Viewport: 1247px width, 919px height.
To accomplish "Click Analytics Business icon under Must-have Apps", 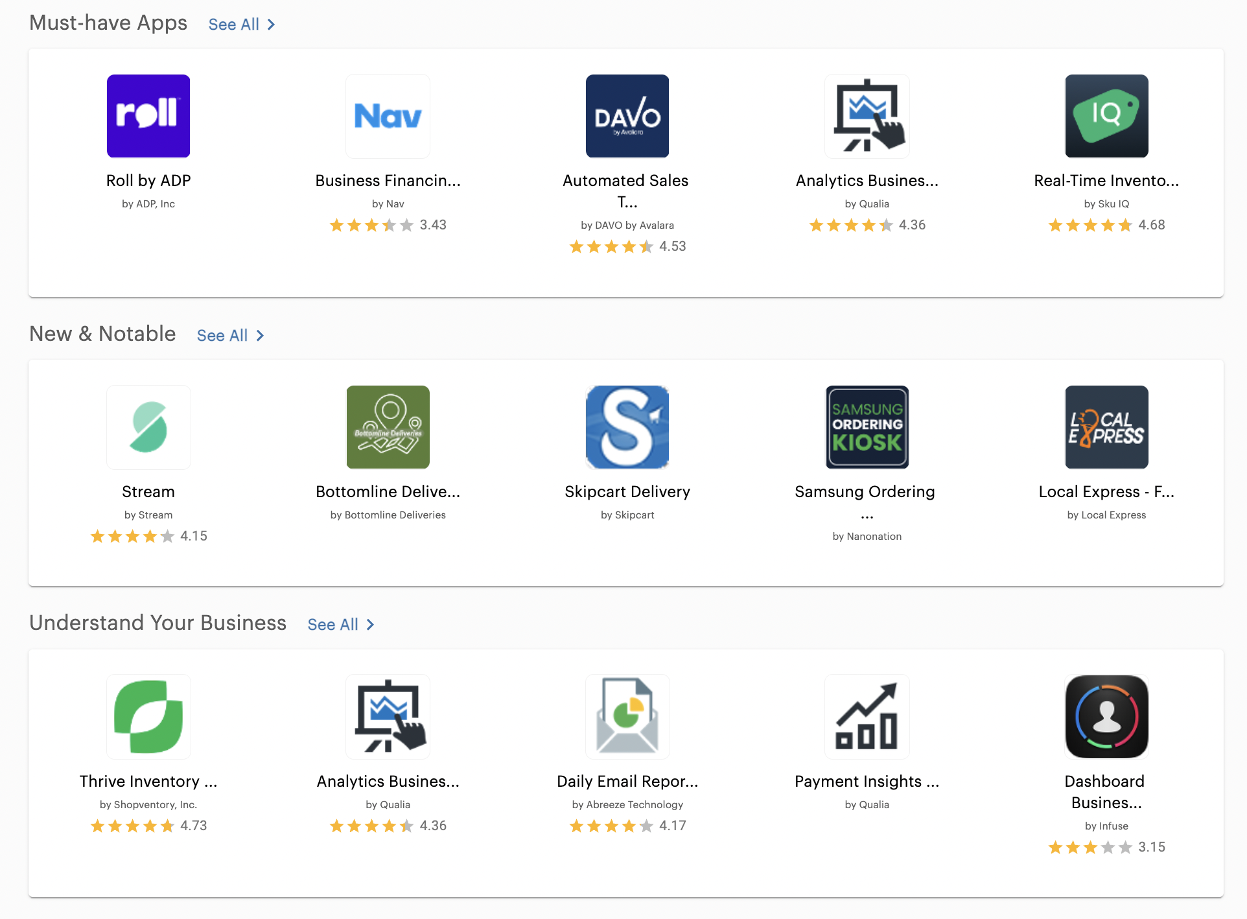I will tap(867, 116).
